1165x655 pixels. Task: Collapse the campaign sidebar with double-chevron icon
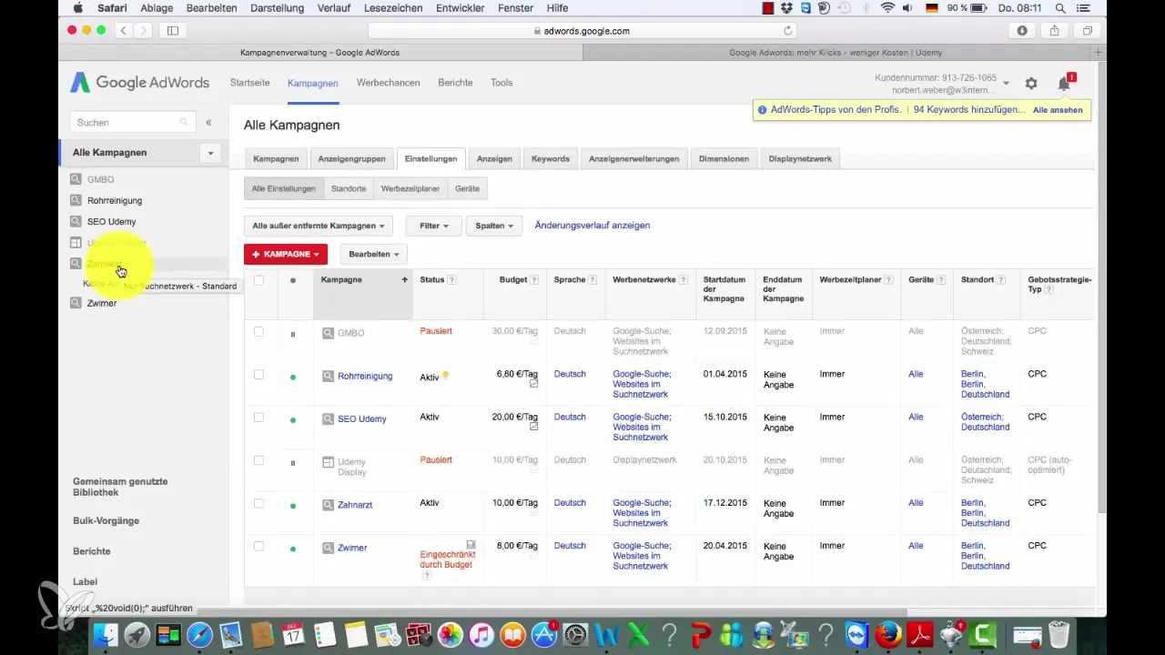[x=208, y=122]
